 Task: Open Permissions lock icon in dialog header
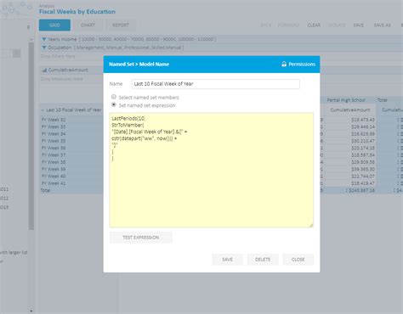284,64
